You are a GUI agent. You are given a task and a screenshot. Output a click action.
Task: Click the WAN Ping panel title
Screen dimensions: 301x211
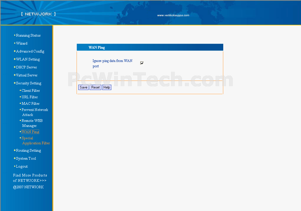tap(97, 48)
